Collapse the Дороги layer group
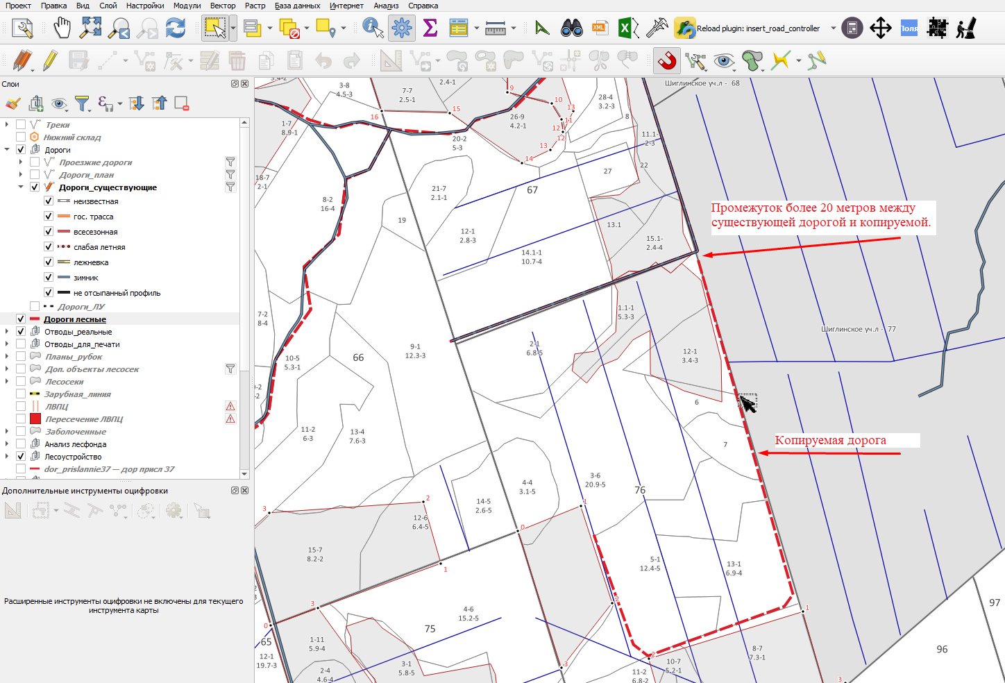The image size is (1005, 683). (x=7, y=150)
